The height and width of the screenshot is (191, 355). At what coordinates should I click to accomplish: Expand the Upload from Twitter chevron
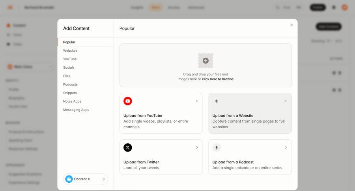197,148
